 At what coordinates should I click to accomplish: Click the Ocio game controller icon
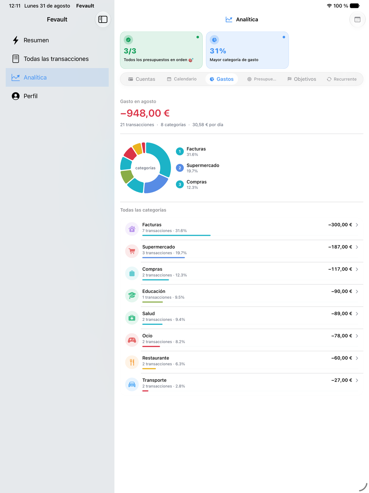coord(132,340)
